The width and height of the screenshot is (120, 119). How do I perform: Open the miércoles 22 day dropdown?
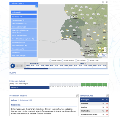24,12
